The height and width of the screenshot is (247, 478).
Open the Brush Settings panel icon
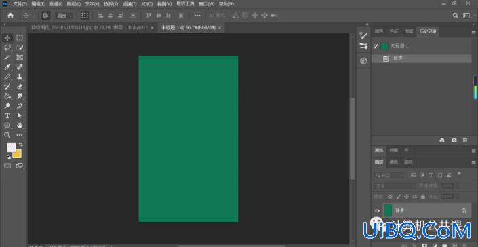363,36
